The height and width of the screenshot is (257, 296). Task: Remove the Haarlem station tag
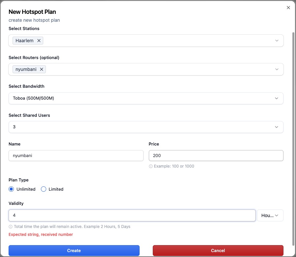(x=39, y=41)
